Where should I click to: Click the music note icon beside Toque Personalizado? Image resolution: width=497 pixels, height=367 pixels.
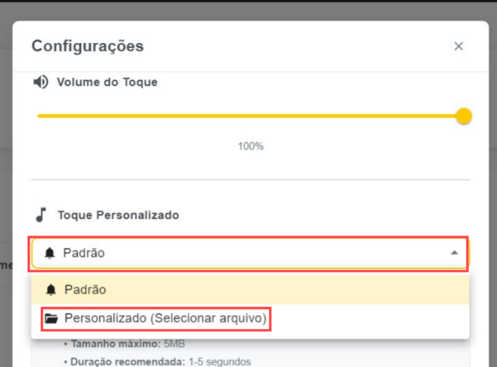[42, 215]
